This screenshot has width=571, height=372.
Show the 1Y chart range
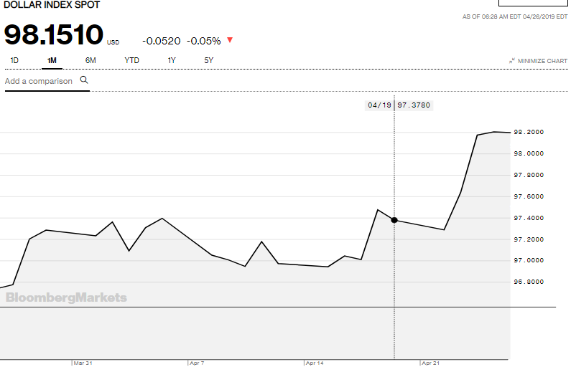172,60
